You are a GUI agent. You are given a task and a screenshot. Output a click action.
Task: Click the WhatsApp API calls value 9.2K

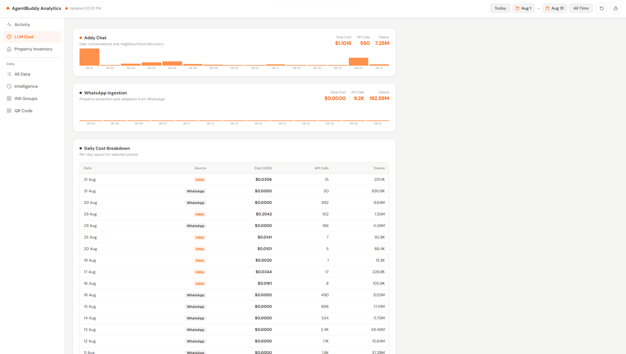tap(359, 98)
